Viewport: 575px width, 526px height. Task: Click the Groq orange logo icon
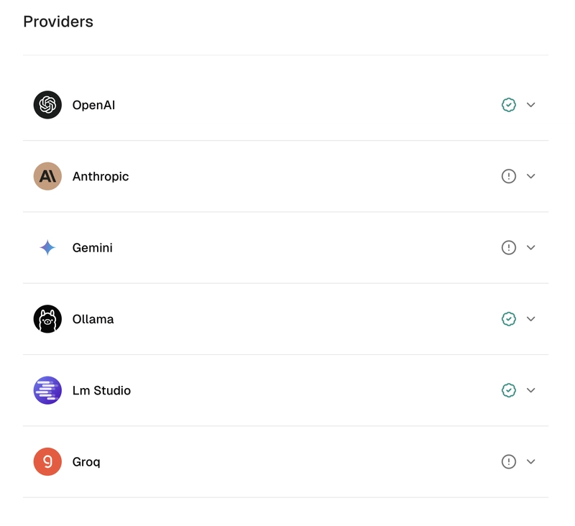(x=47, y=461)
